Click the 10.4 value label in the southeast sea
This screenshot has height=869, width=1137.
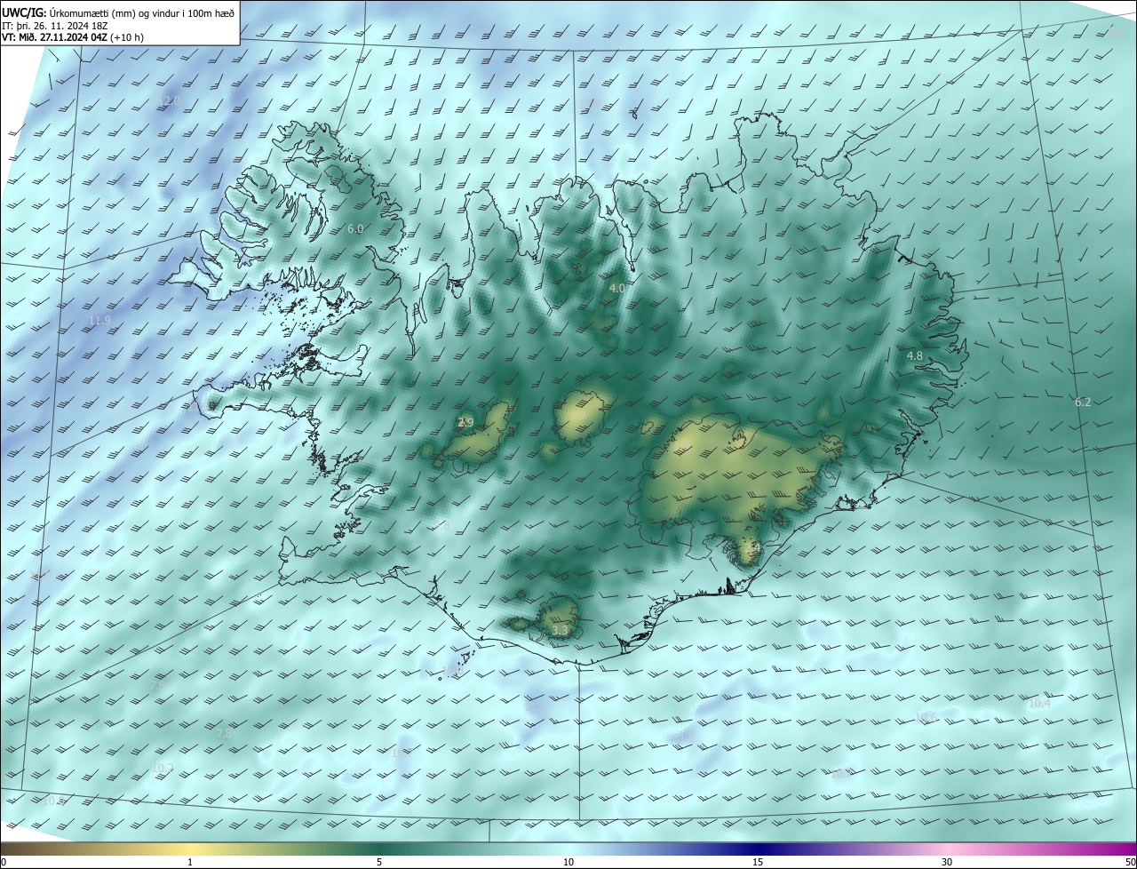point(1039,703)
